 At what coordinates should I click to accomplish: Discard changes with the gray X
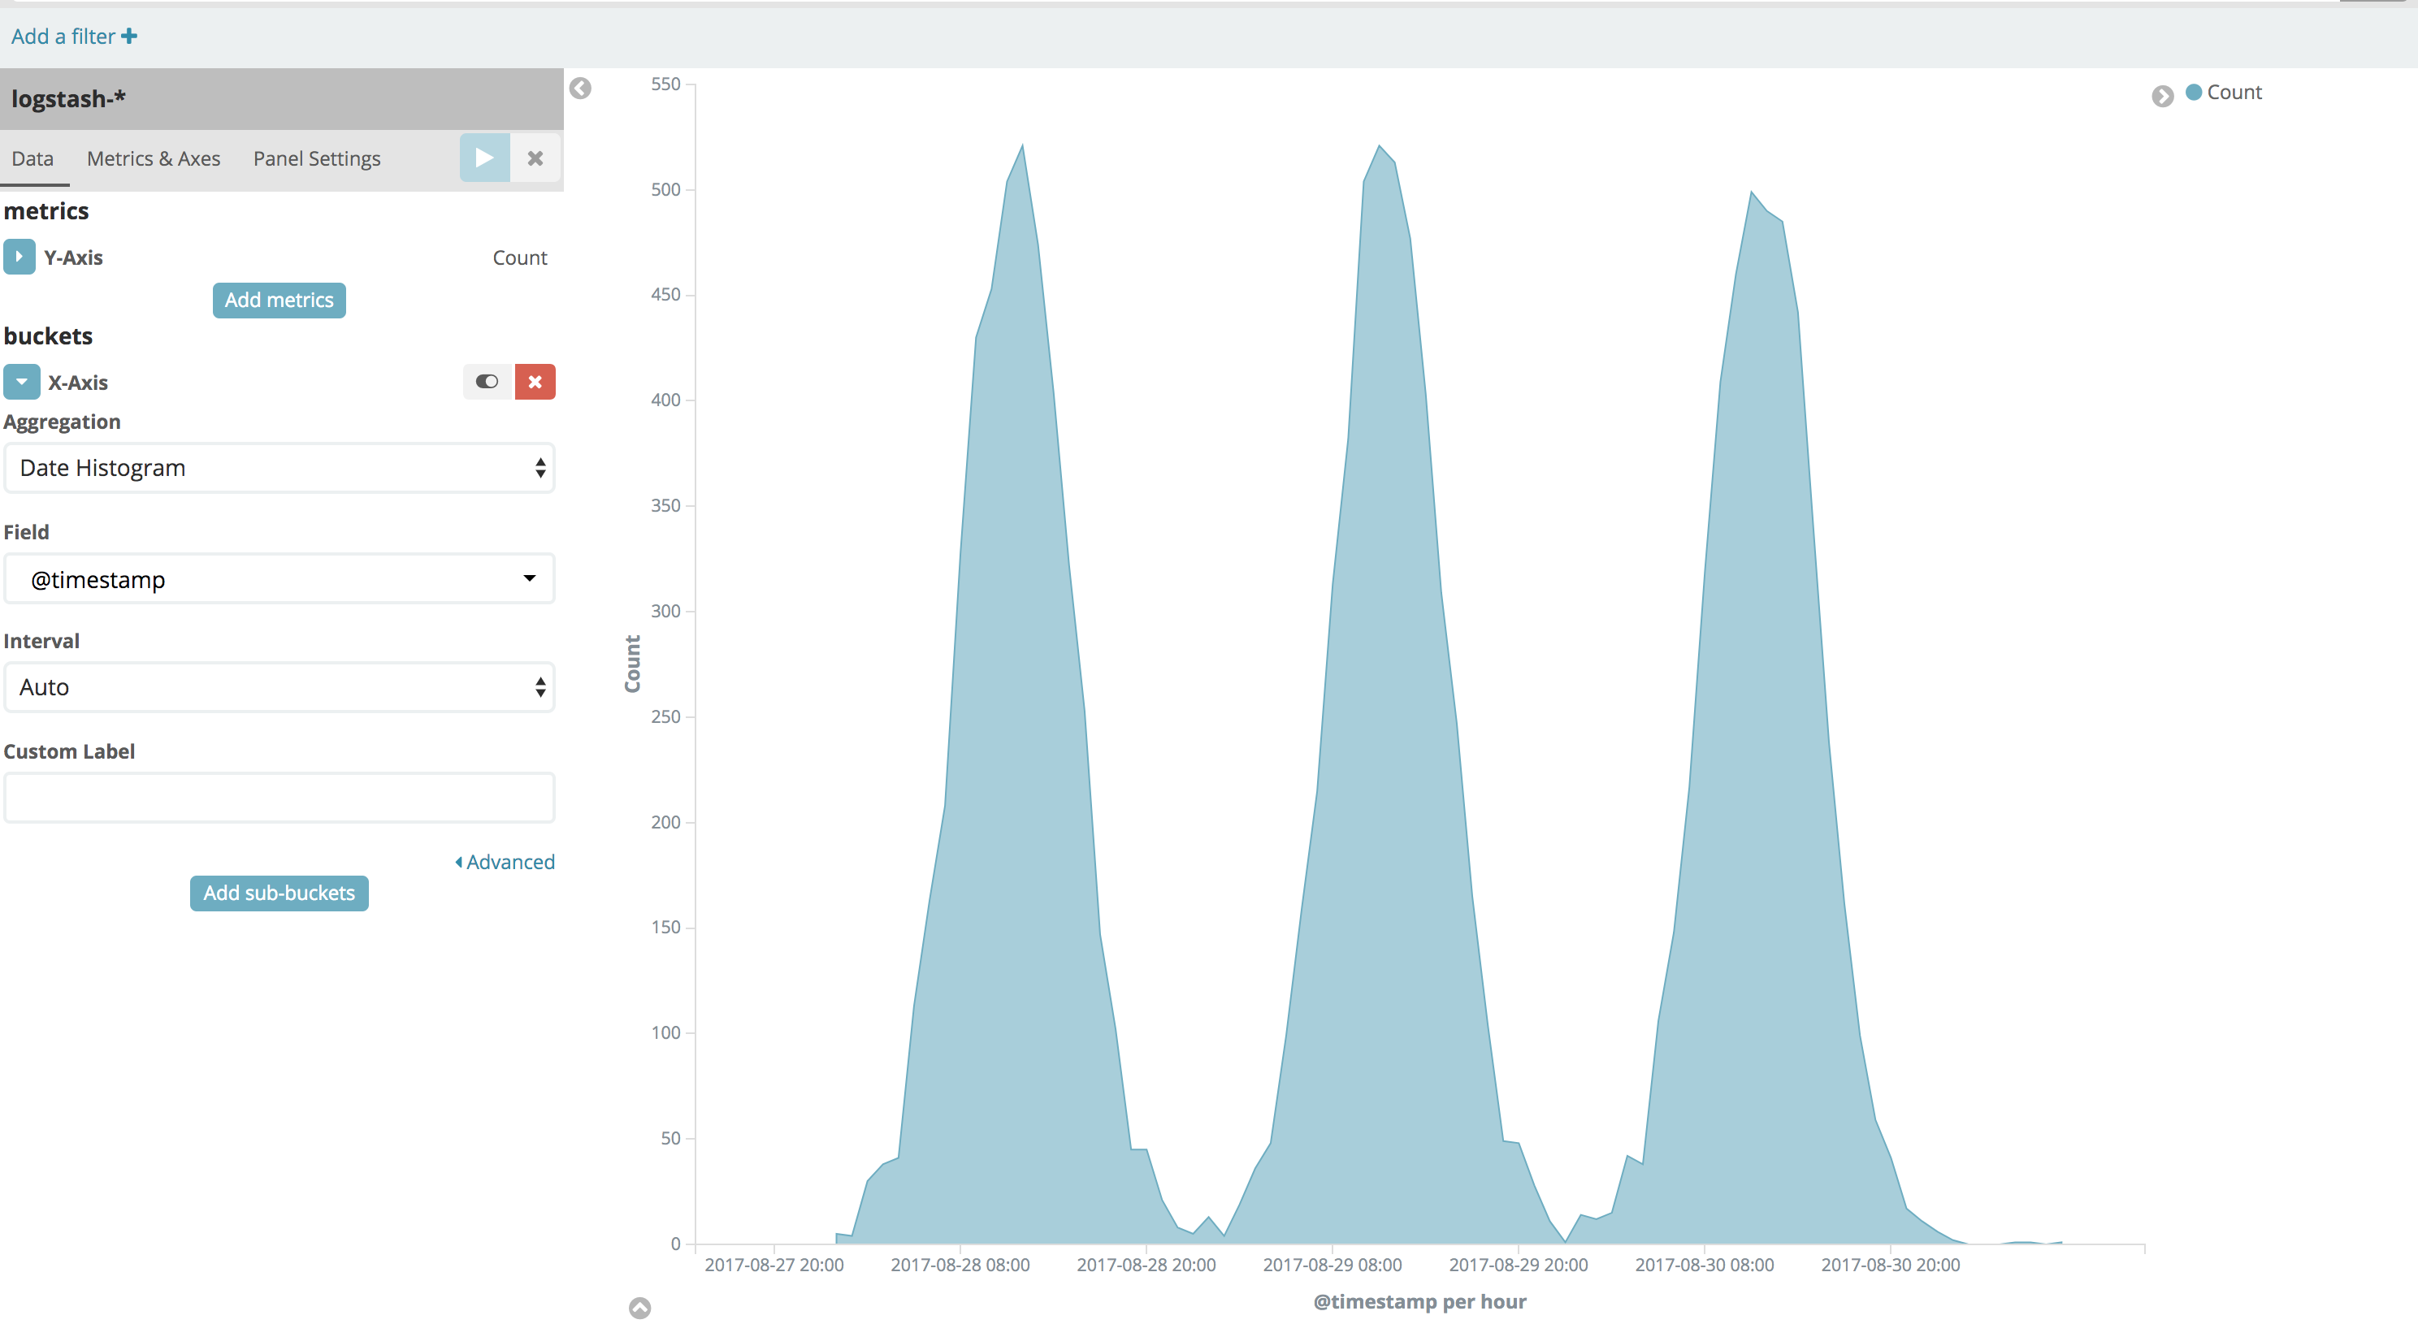click(x=535, y=158)
